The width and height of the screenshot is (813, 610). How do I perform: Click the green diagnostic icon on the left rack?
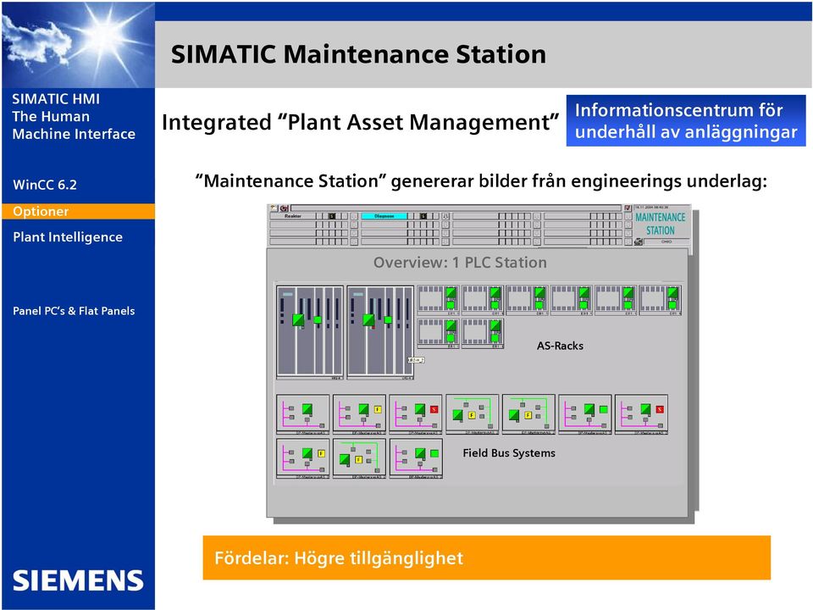coord(298,319)
